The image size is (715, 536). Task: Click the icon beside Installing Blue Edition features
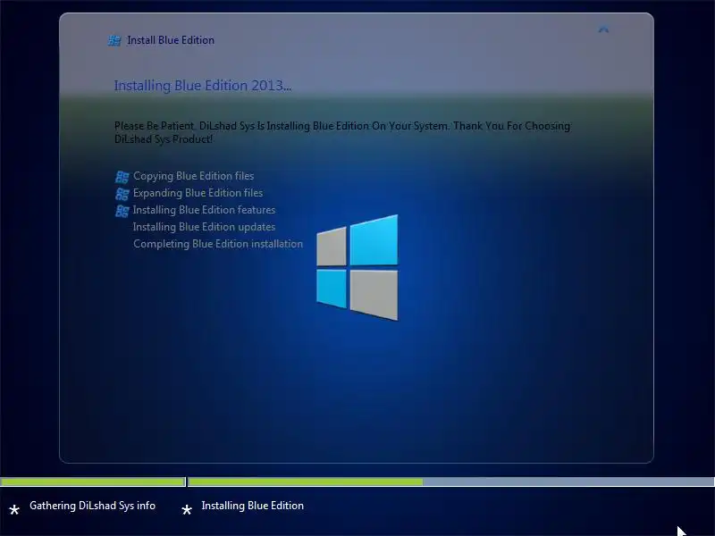[122, 211]
